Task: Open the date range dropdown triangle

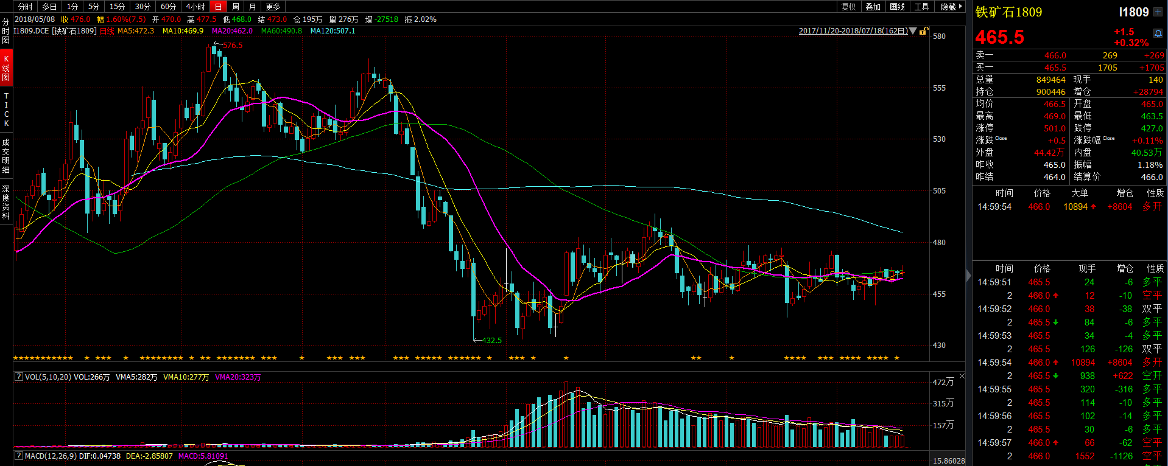Action: click(x=913, y=31)
